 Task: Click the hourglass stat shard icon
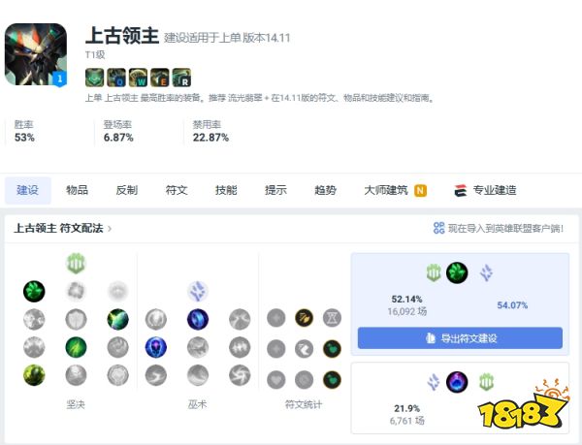point(332,318)
